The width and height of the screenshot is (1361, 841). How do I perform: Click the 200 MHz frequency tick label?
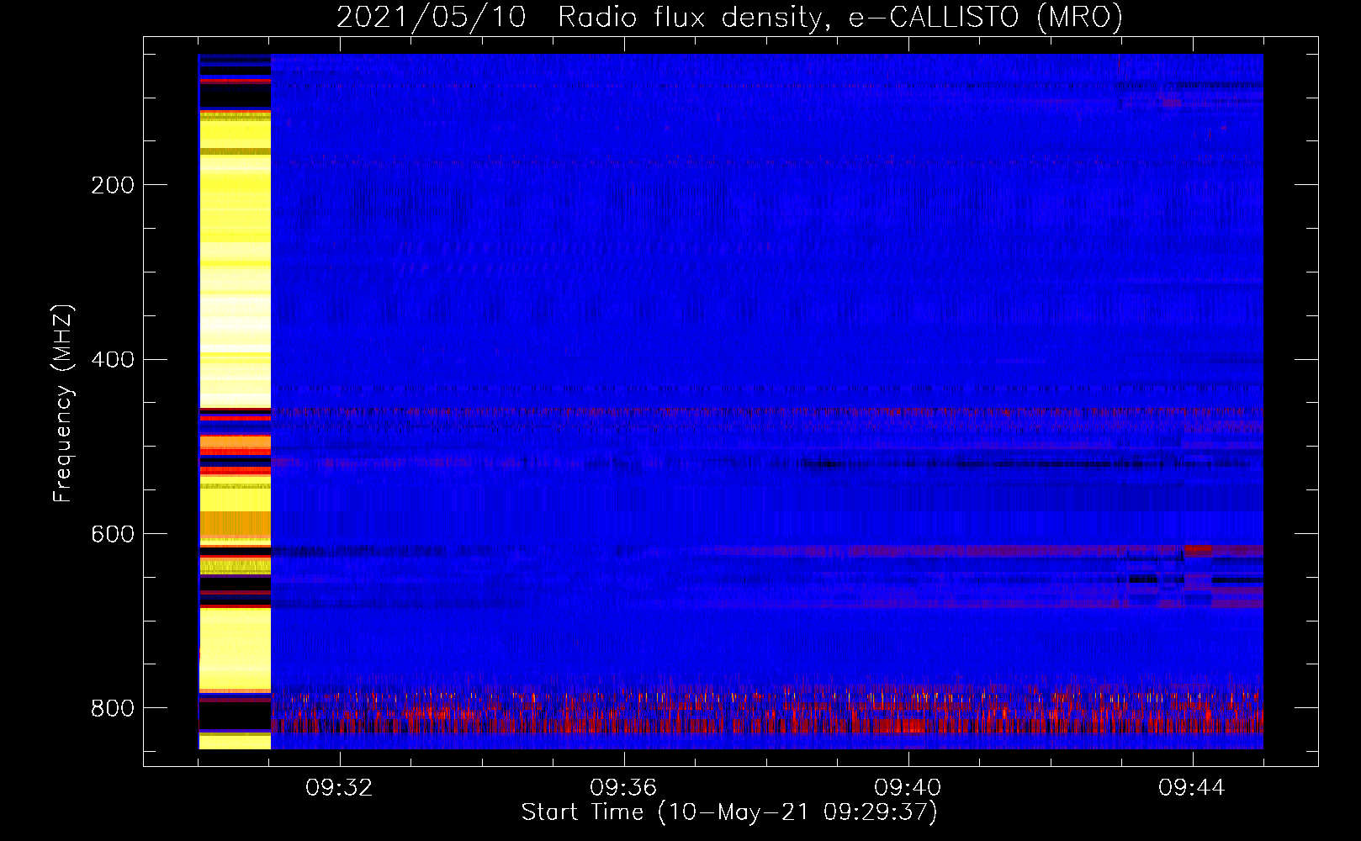113,185
